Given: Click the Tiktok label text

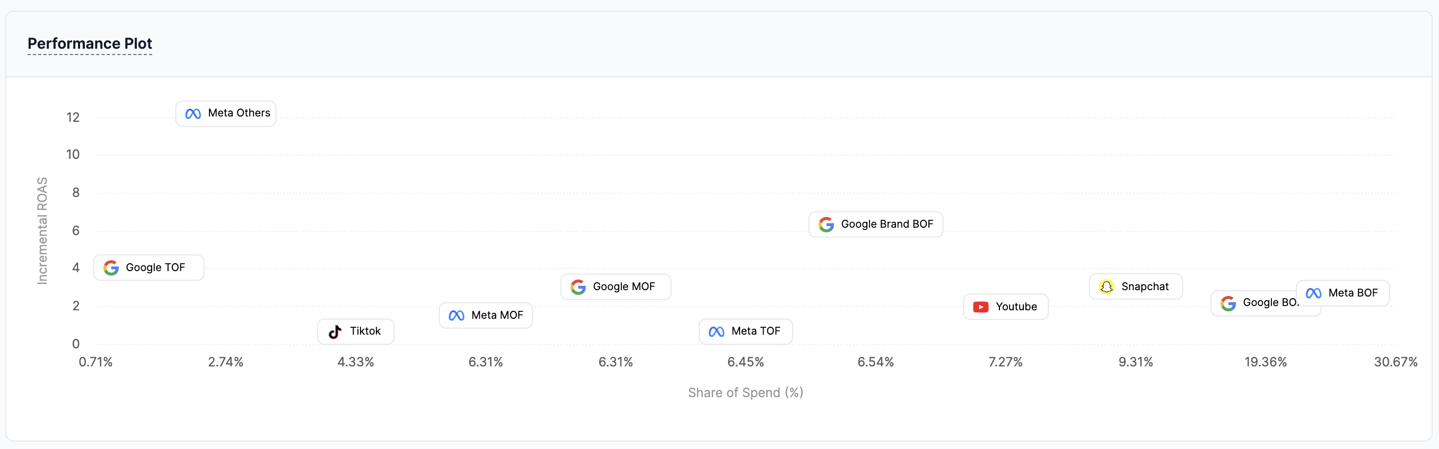Looking at the screenshot, I should coord(365,331).
